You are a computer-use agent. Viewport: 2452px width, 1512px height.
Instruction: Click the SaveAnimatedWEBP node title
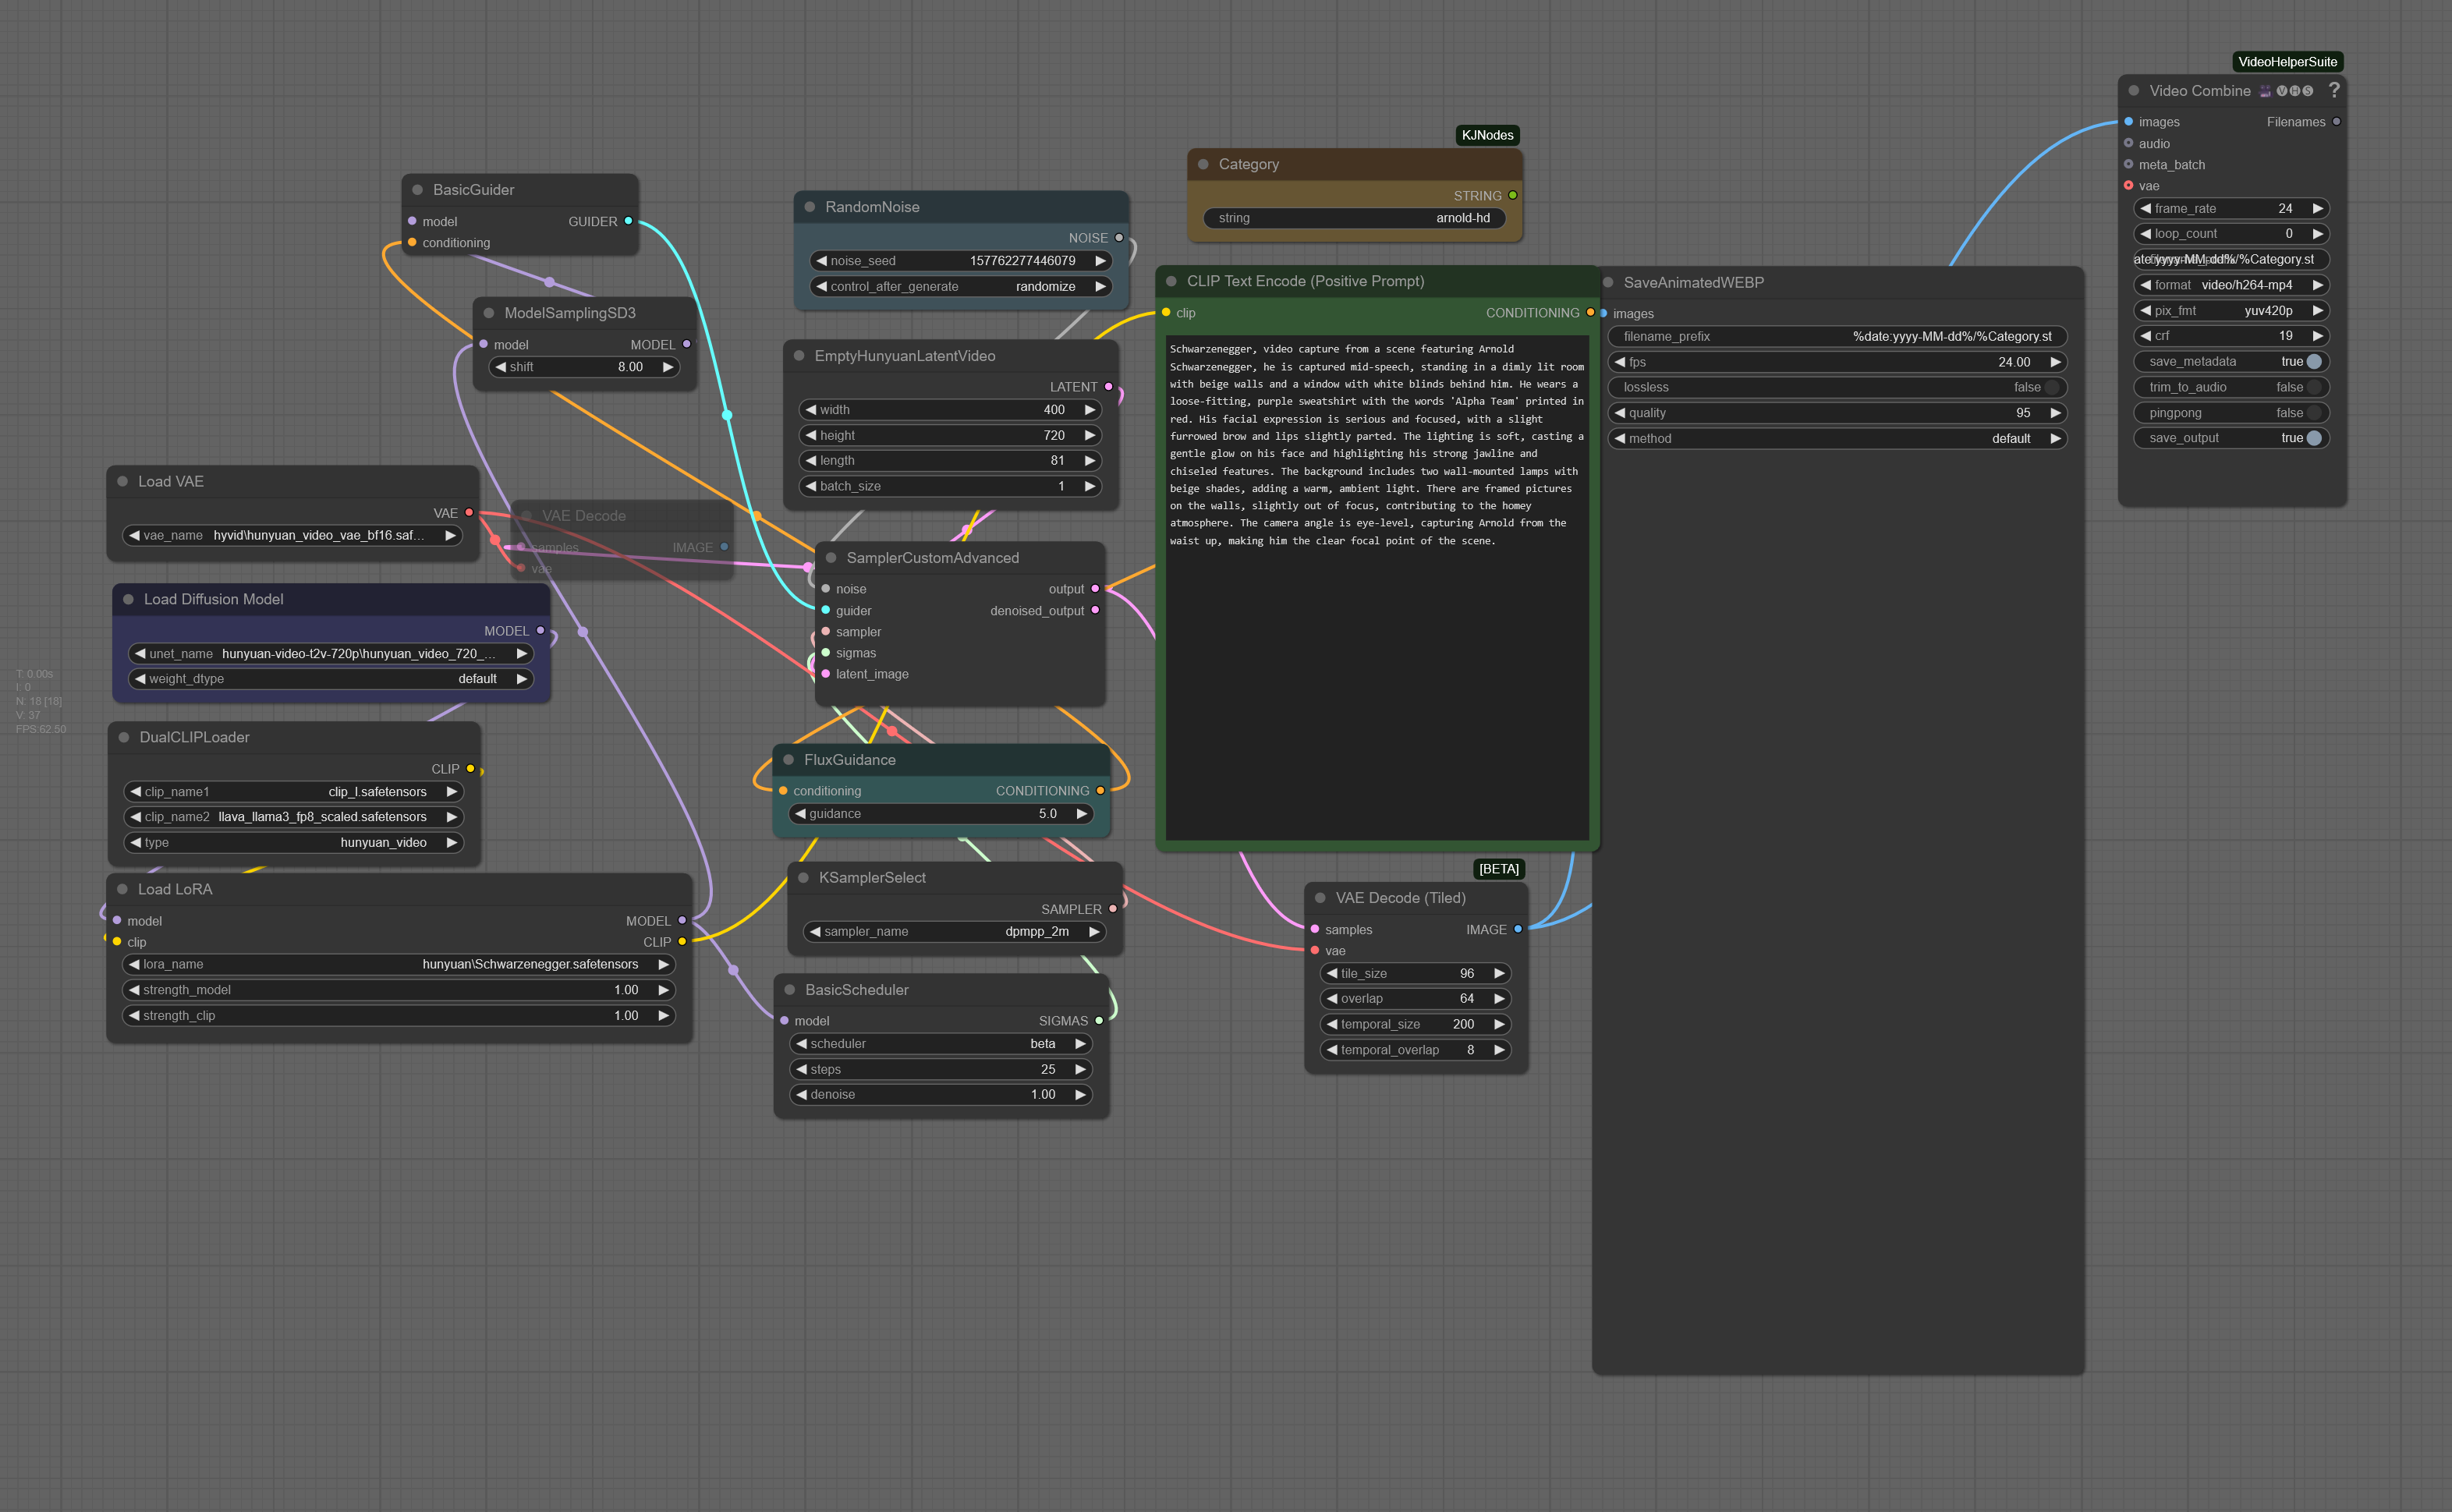point(1693,283)
